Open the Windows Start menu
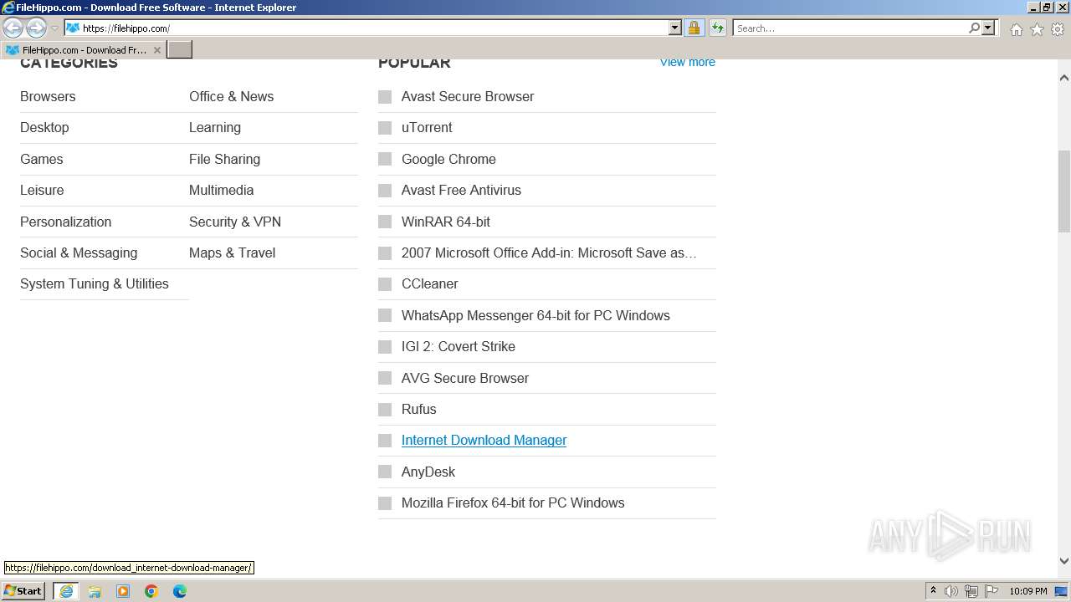This screenshot has height=602, width=1071. coord(23,591)
